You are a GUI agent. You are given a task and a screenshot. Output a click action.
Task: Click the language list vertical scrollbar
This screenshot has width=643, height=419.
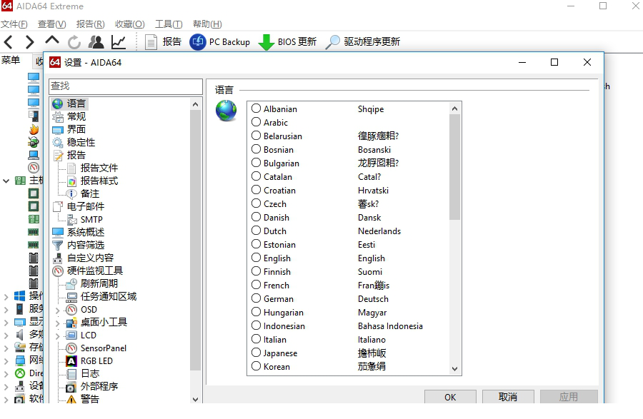pyautogui.click(x=454, y=286)
